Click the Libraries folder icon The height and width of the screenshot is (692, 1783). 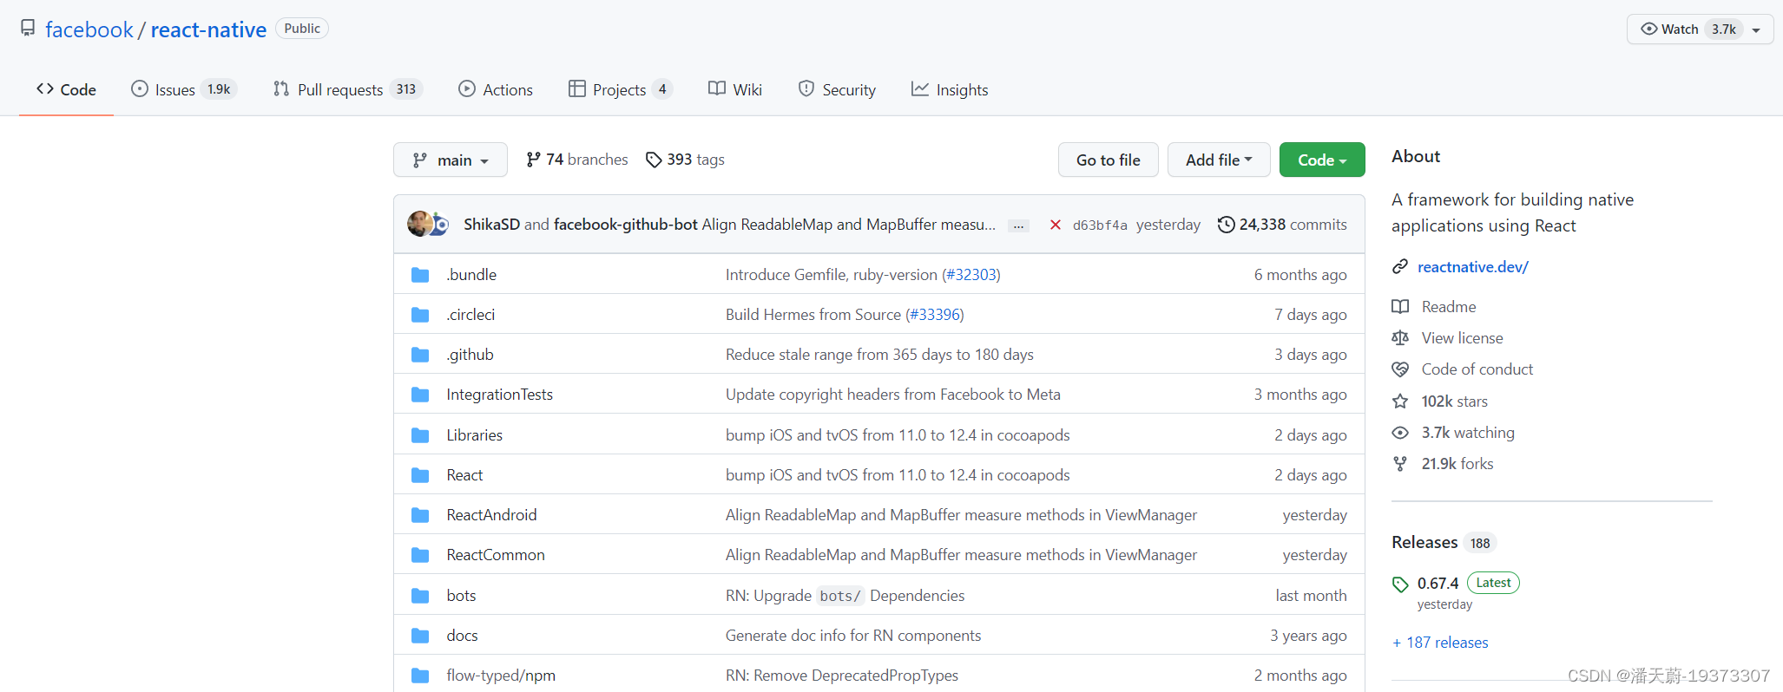pyautogui.click(x=420, y=435)
